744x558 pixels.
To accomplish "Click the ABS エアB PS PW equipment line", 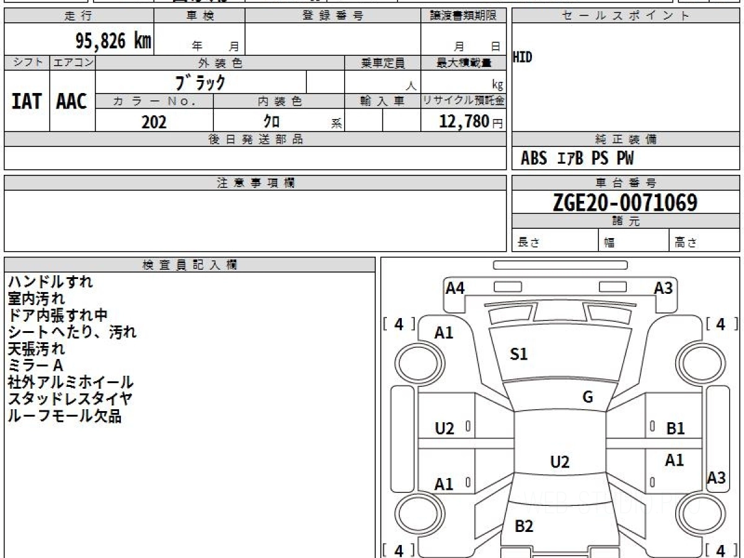I will click(577, 159).
